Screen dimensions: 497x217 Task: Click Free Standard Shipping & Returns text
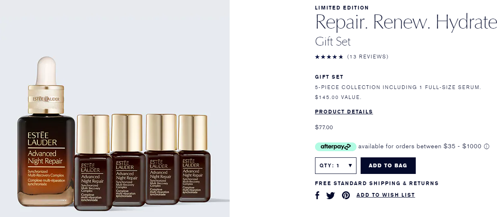click(377, 183)
